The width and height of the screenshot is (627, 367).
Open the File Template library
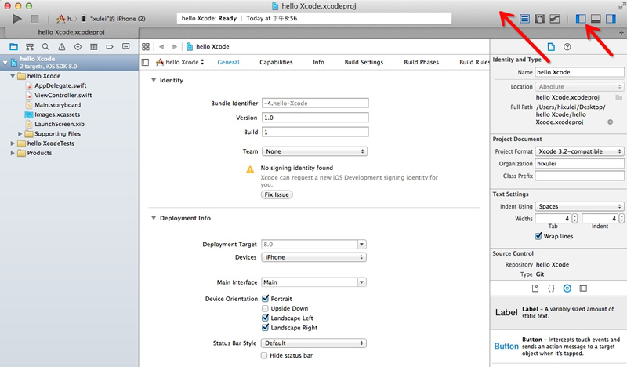(535, 288)
